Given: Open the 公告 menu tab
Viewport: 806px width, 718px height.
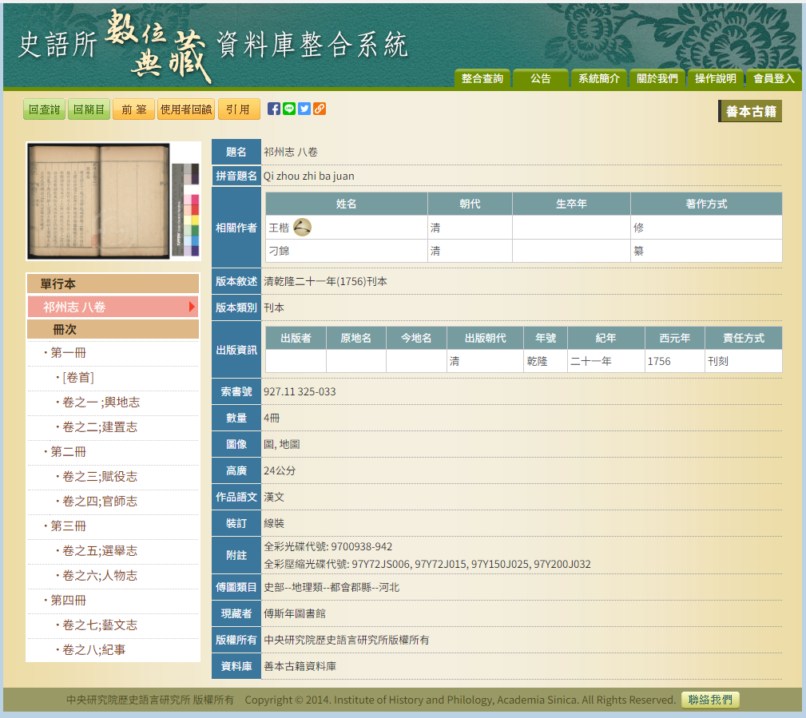Looking at the screenshot, I should point(540,79).
